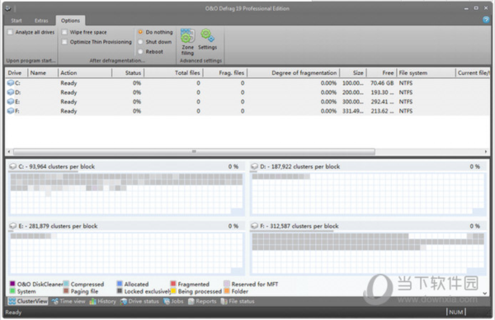Viewport: 495px width, 320px height.
Task: Select drive F: icon in the list
Action: 11,111
